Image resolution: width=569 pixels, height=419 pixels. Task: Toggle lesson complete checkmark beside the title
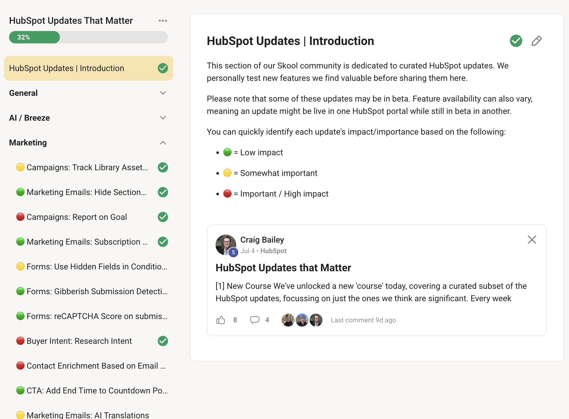pos(516,41)
